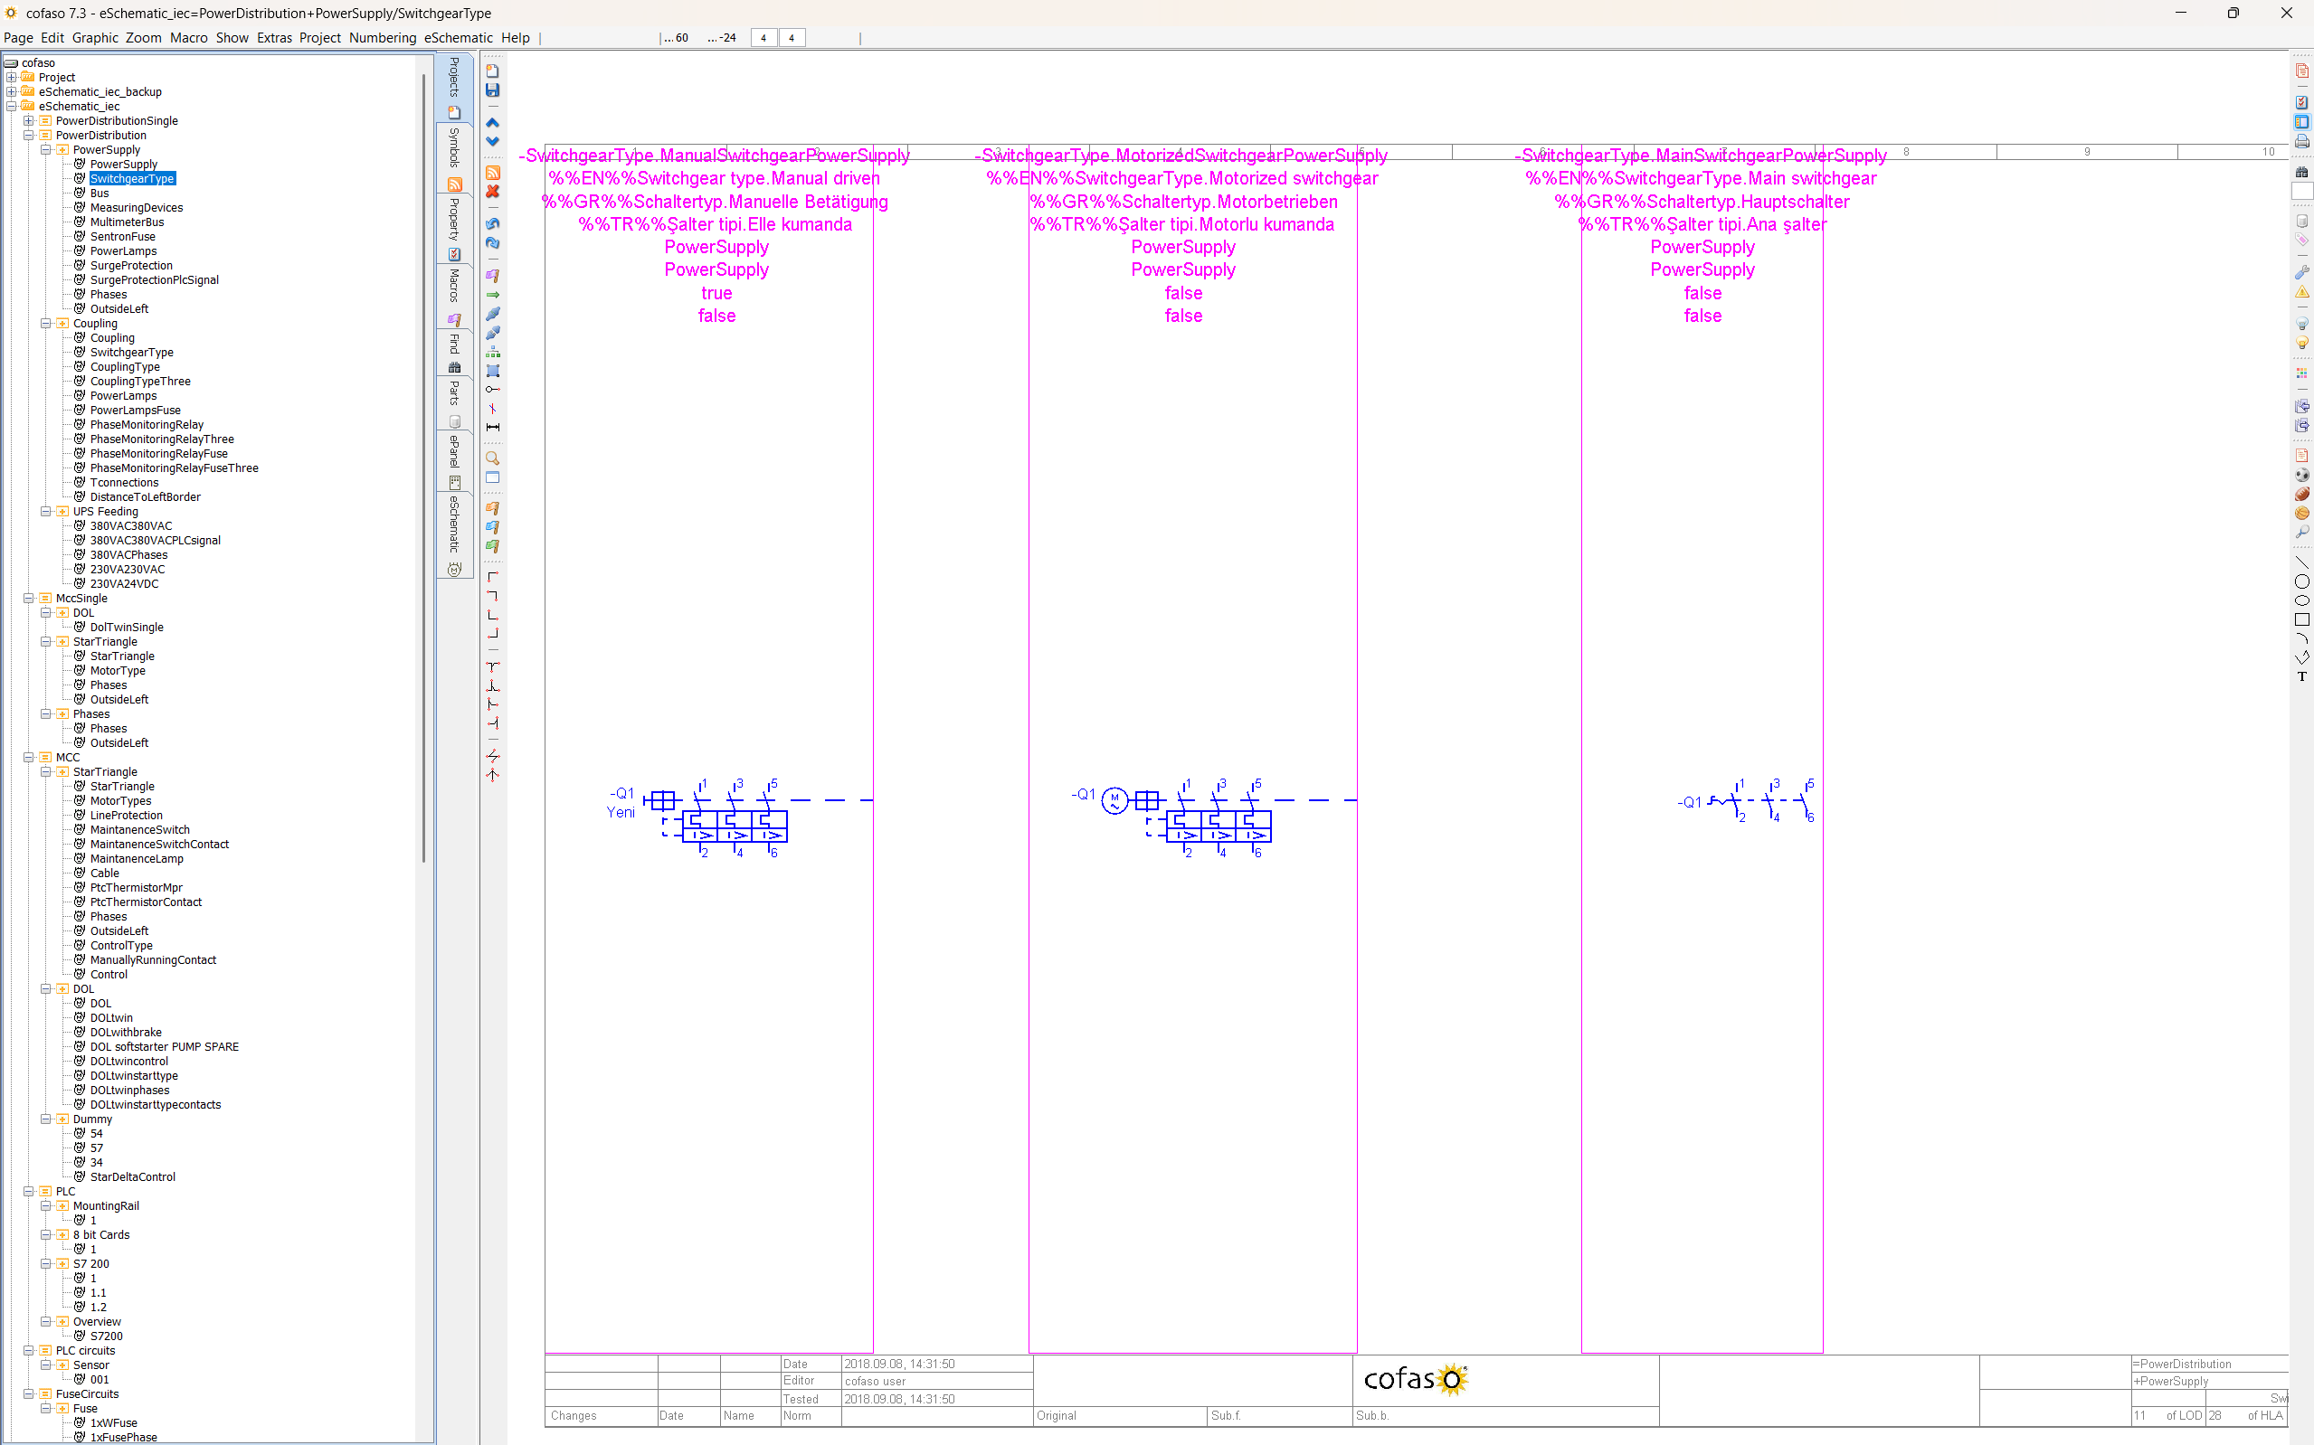The image size is (2314, 1445).
Task: Switch to the Macros side tab
Action: [x=454, y=285]
